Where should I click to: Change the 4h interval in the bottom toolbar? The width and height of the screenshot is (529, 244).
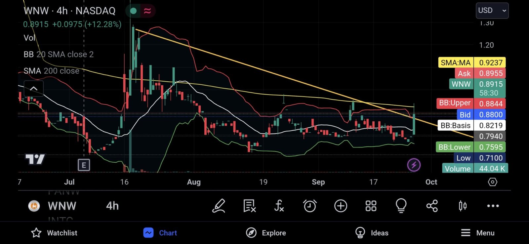point(112,206)
